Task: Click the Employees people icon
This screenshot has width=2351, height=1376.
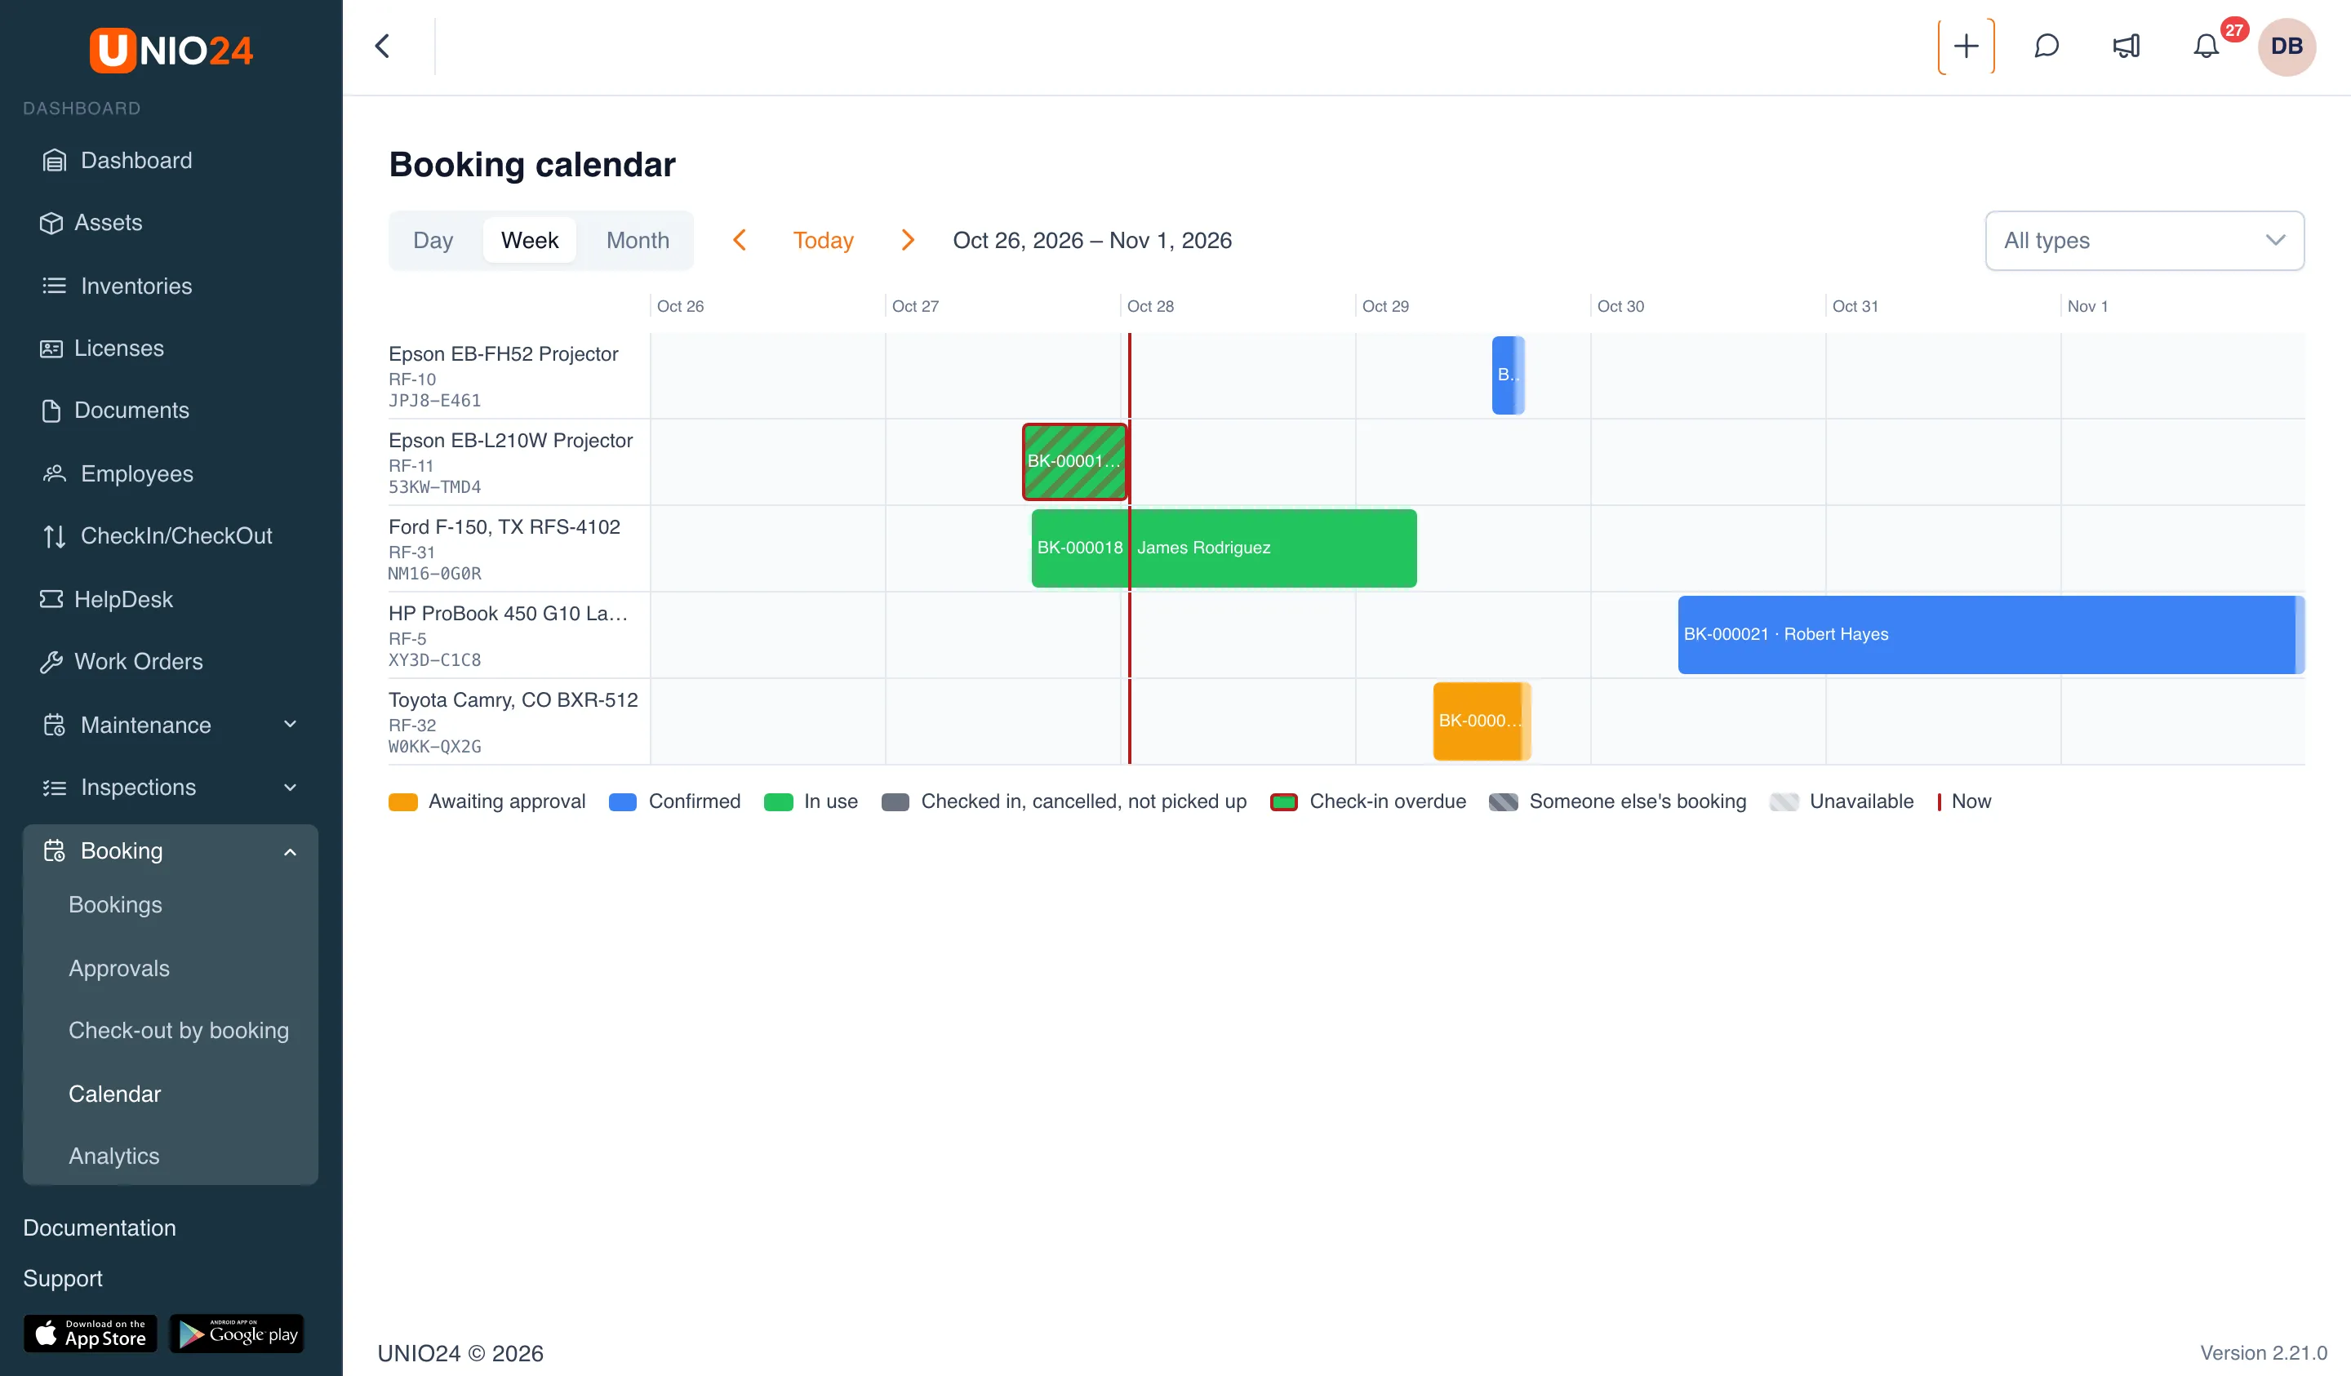Action: (54, 474)
